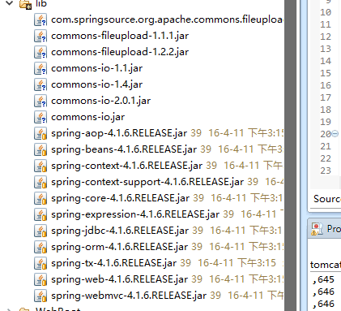Click the Problems view icon

click(317, 229)
